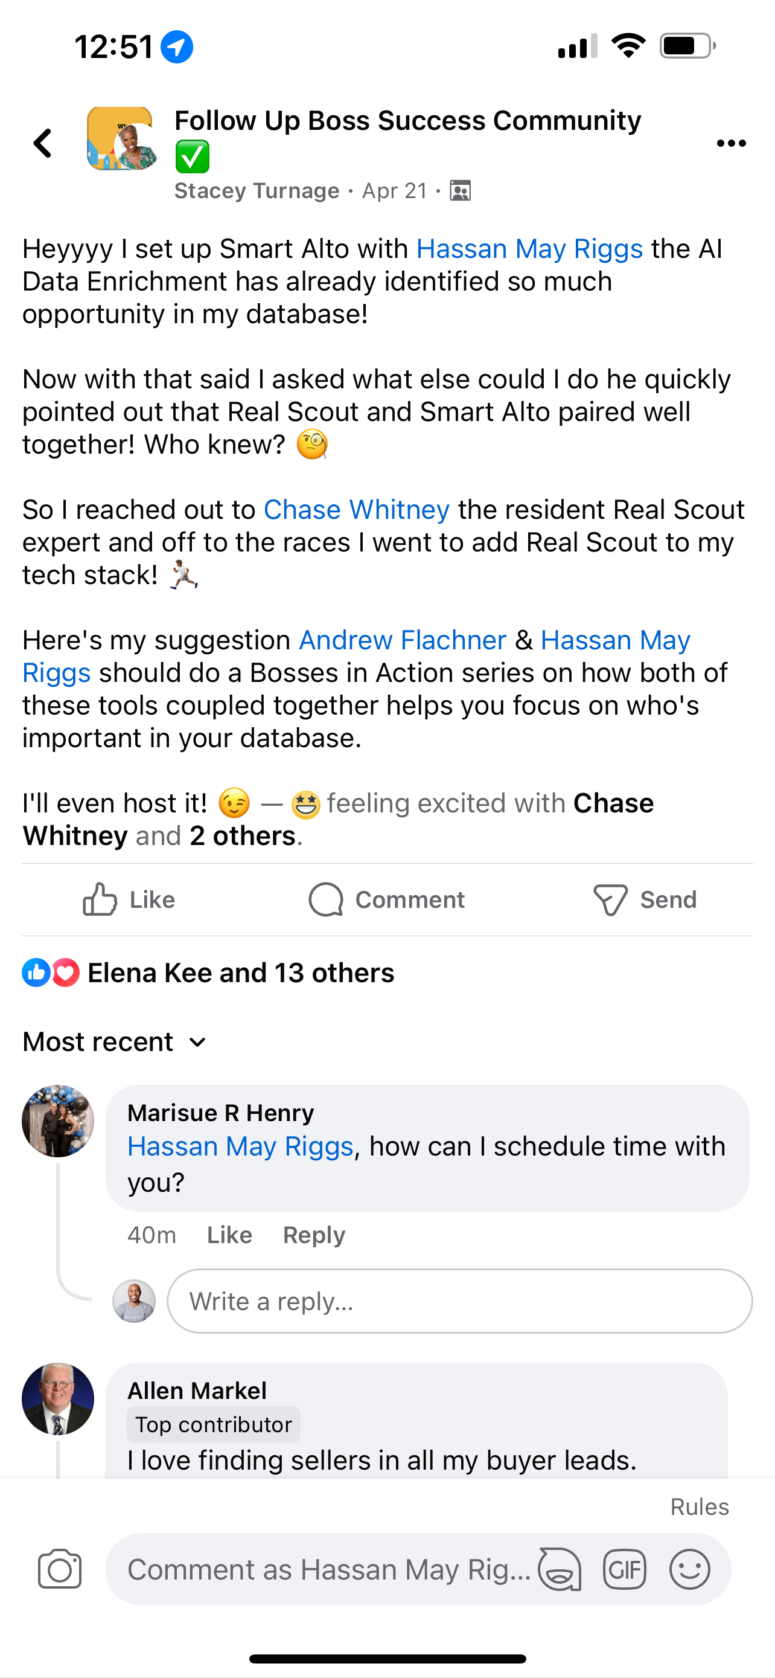Open Chase Whitney's profile link in post

point(356,510)
